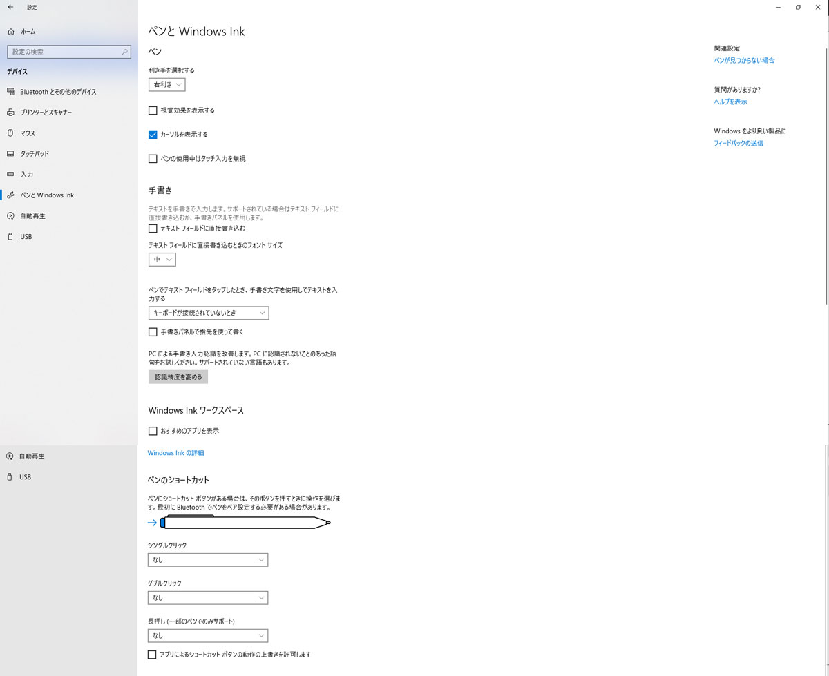Click the touchpad icon beside タッチパッド
Viewport: 829px width, 676px height.
10,154
